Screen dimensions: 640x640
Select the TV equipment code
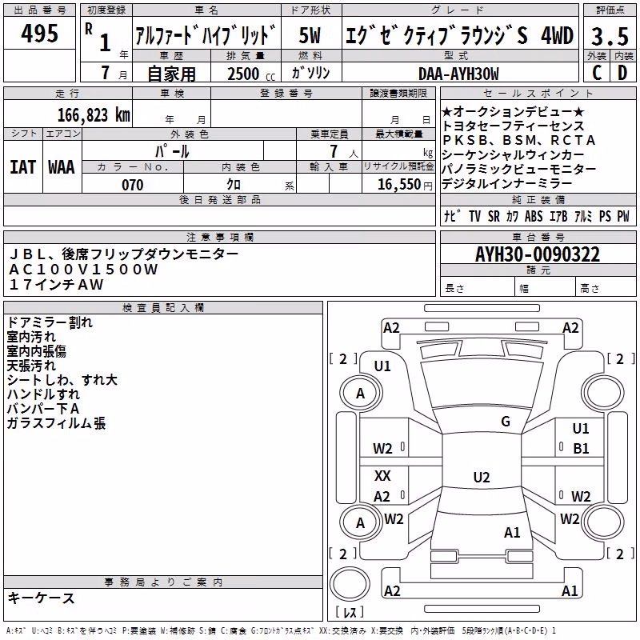474,216
